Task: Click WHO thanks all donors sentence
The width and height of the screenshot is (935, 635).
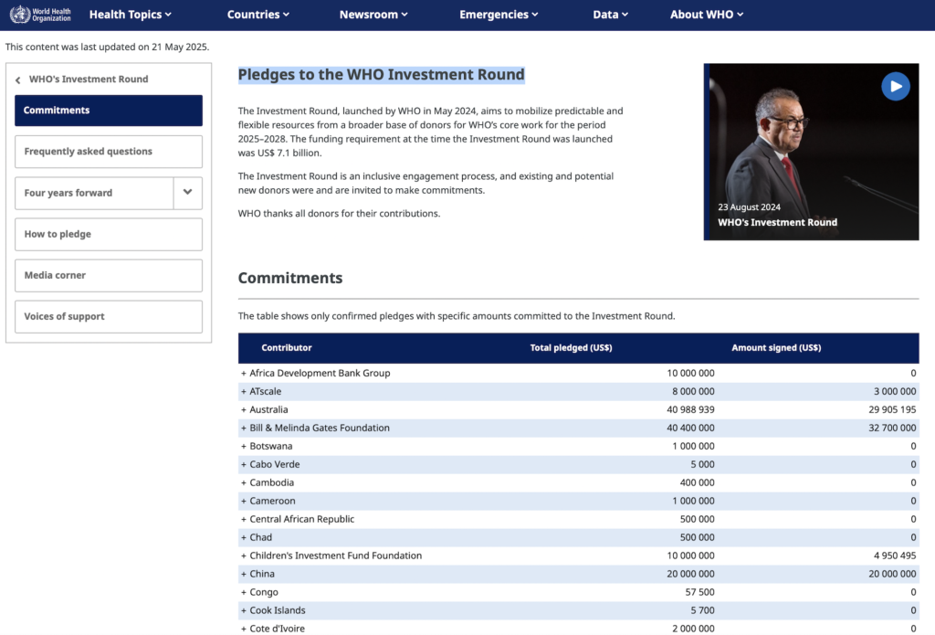Action: pos(340,214)
